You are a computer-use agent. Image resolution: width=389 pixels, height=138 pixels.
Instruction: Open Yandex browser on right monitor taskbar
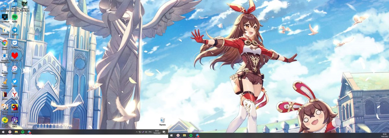(x=178, y=135)
